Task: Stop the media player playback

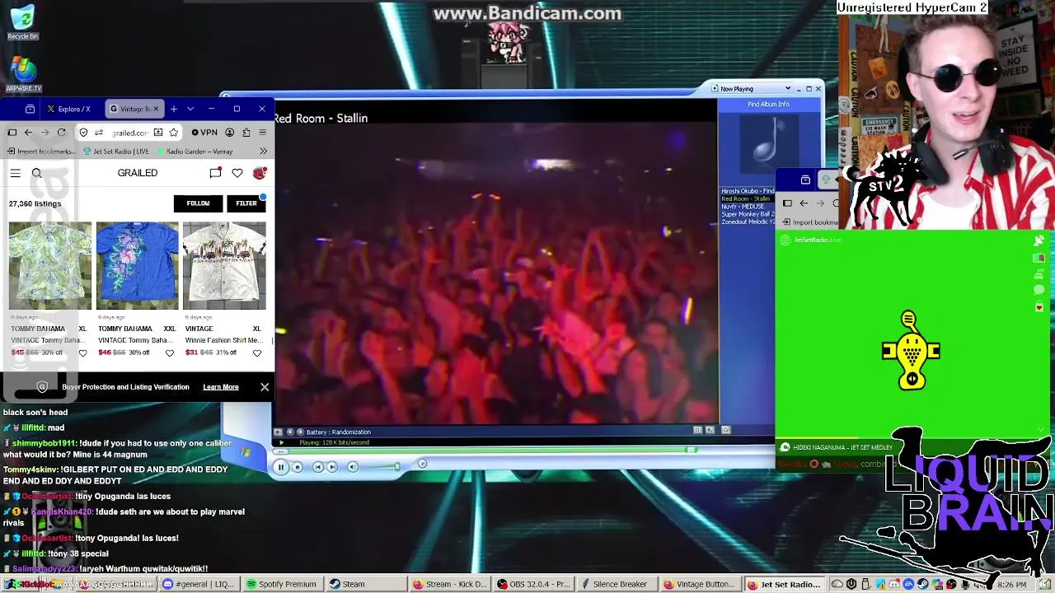Action: coord(298,467)
